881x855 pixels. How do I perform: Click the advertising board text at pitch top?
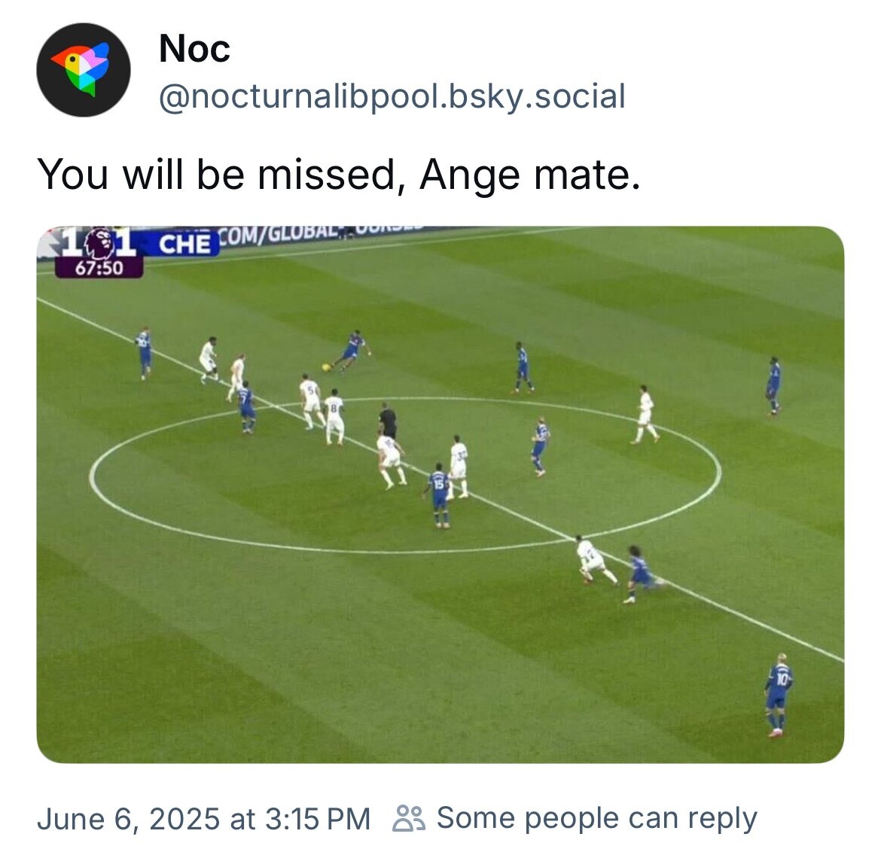320,235
